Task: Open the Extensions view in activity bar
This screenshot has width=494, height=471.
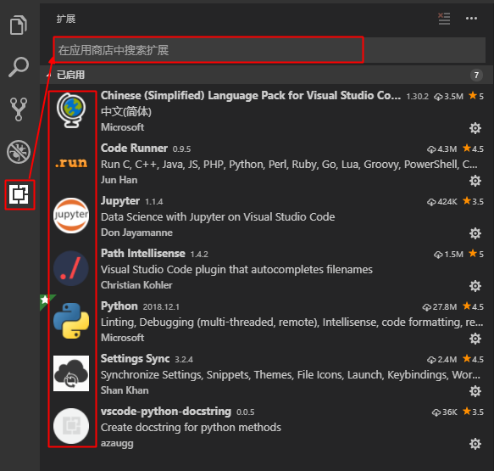Action: click(19, 194)
